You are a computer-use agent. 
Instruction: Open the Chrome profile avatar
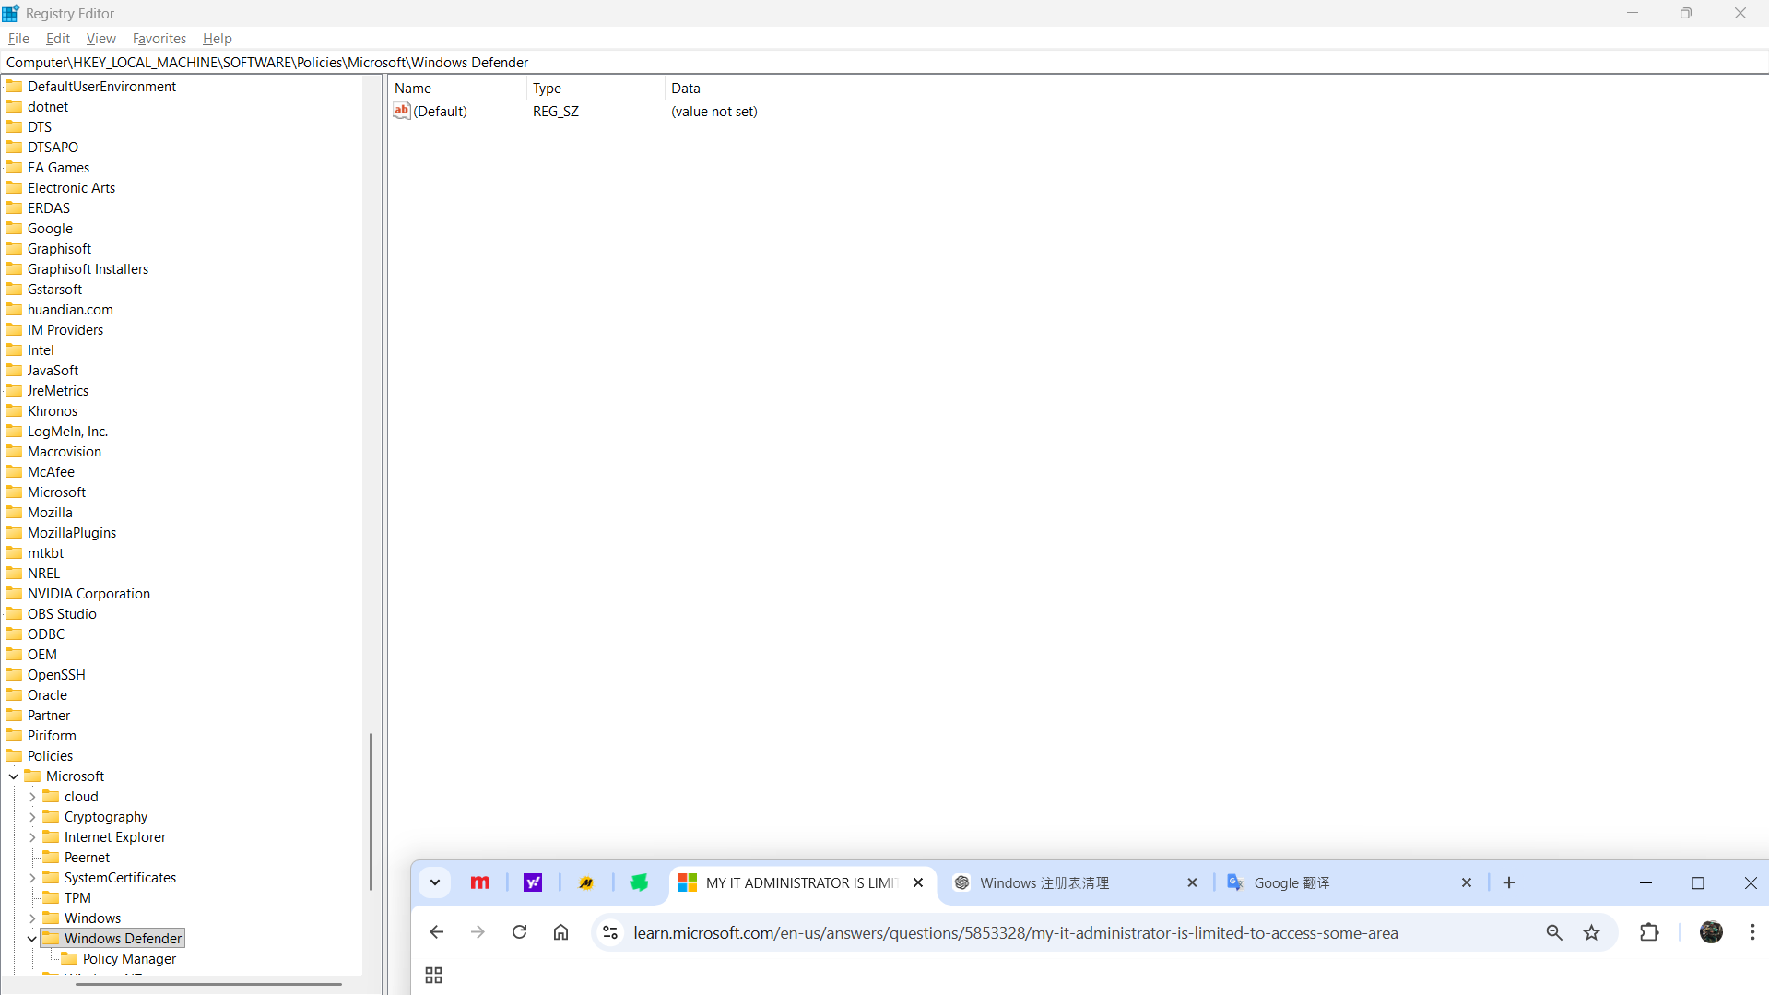point(1712,932)
